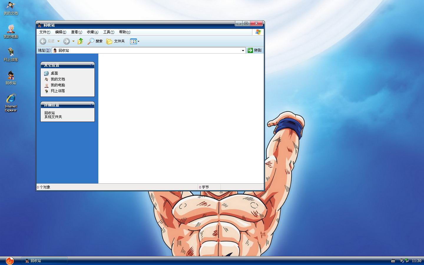Select 回收站 taskbar button
Screen dimensions: 424x265
pyautogui.click(x=45, y=261)
